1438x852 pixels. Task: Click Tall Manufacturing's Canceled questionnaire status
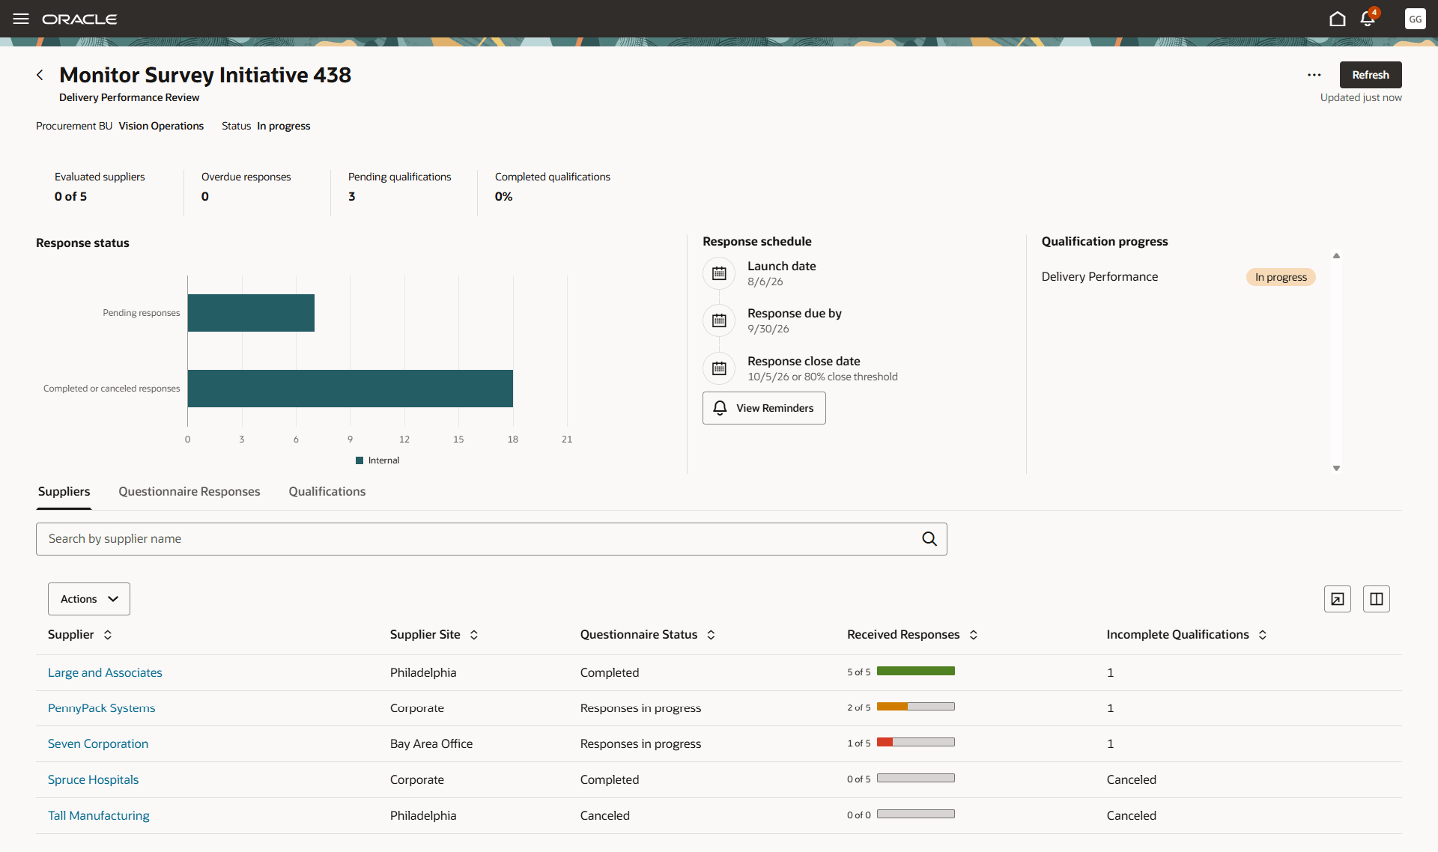[x=605, y=816]
